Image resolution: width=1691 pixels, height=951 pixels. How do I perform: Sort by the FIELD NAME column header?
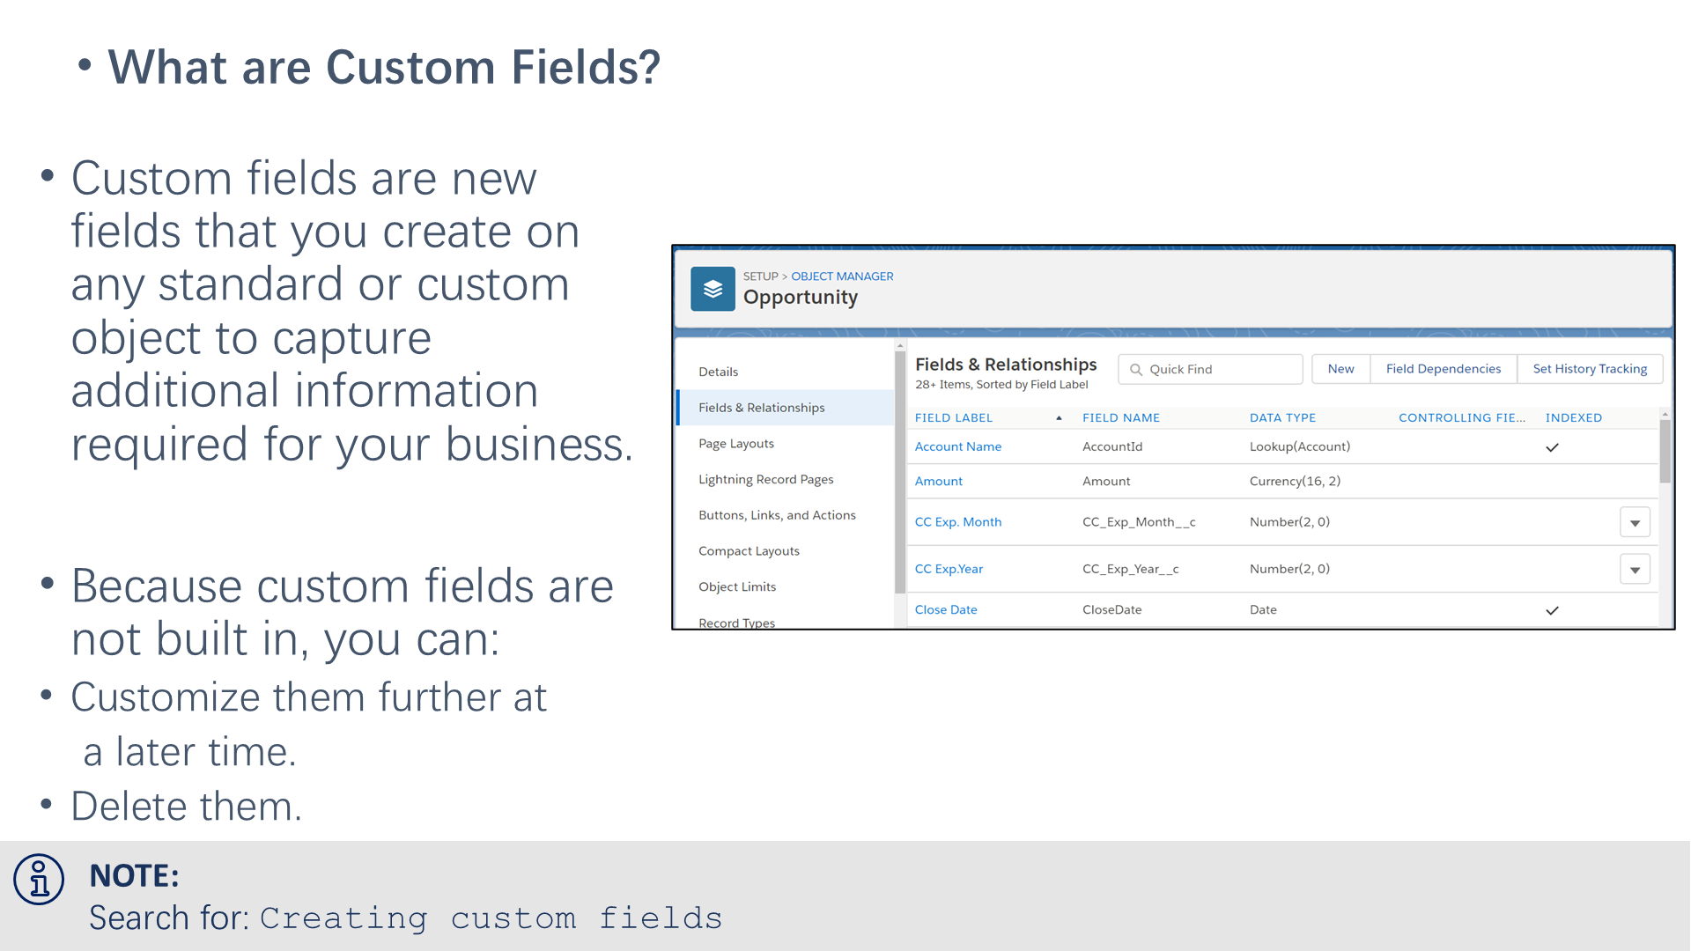1121,418
